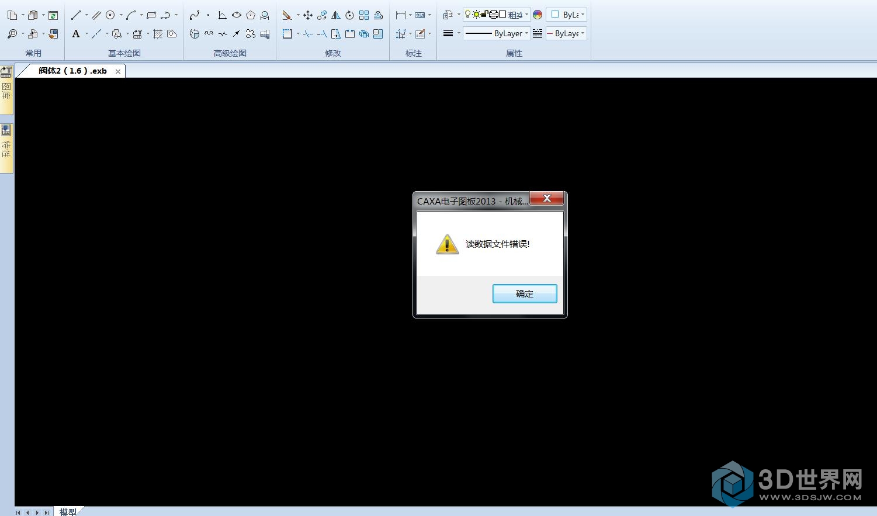Select the Rectangle drawing tool
This screenshot has height=516, width=877.
(151, 15)
